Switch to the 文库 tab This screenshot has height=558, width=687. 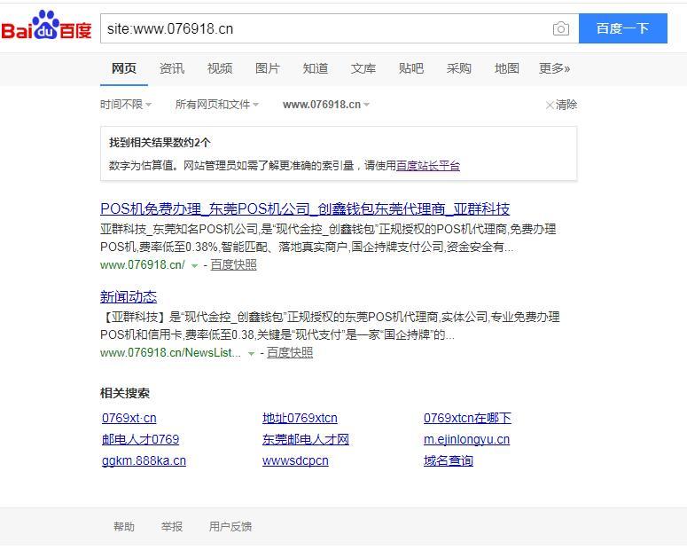click(x=363, y=68)
